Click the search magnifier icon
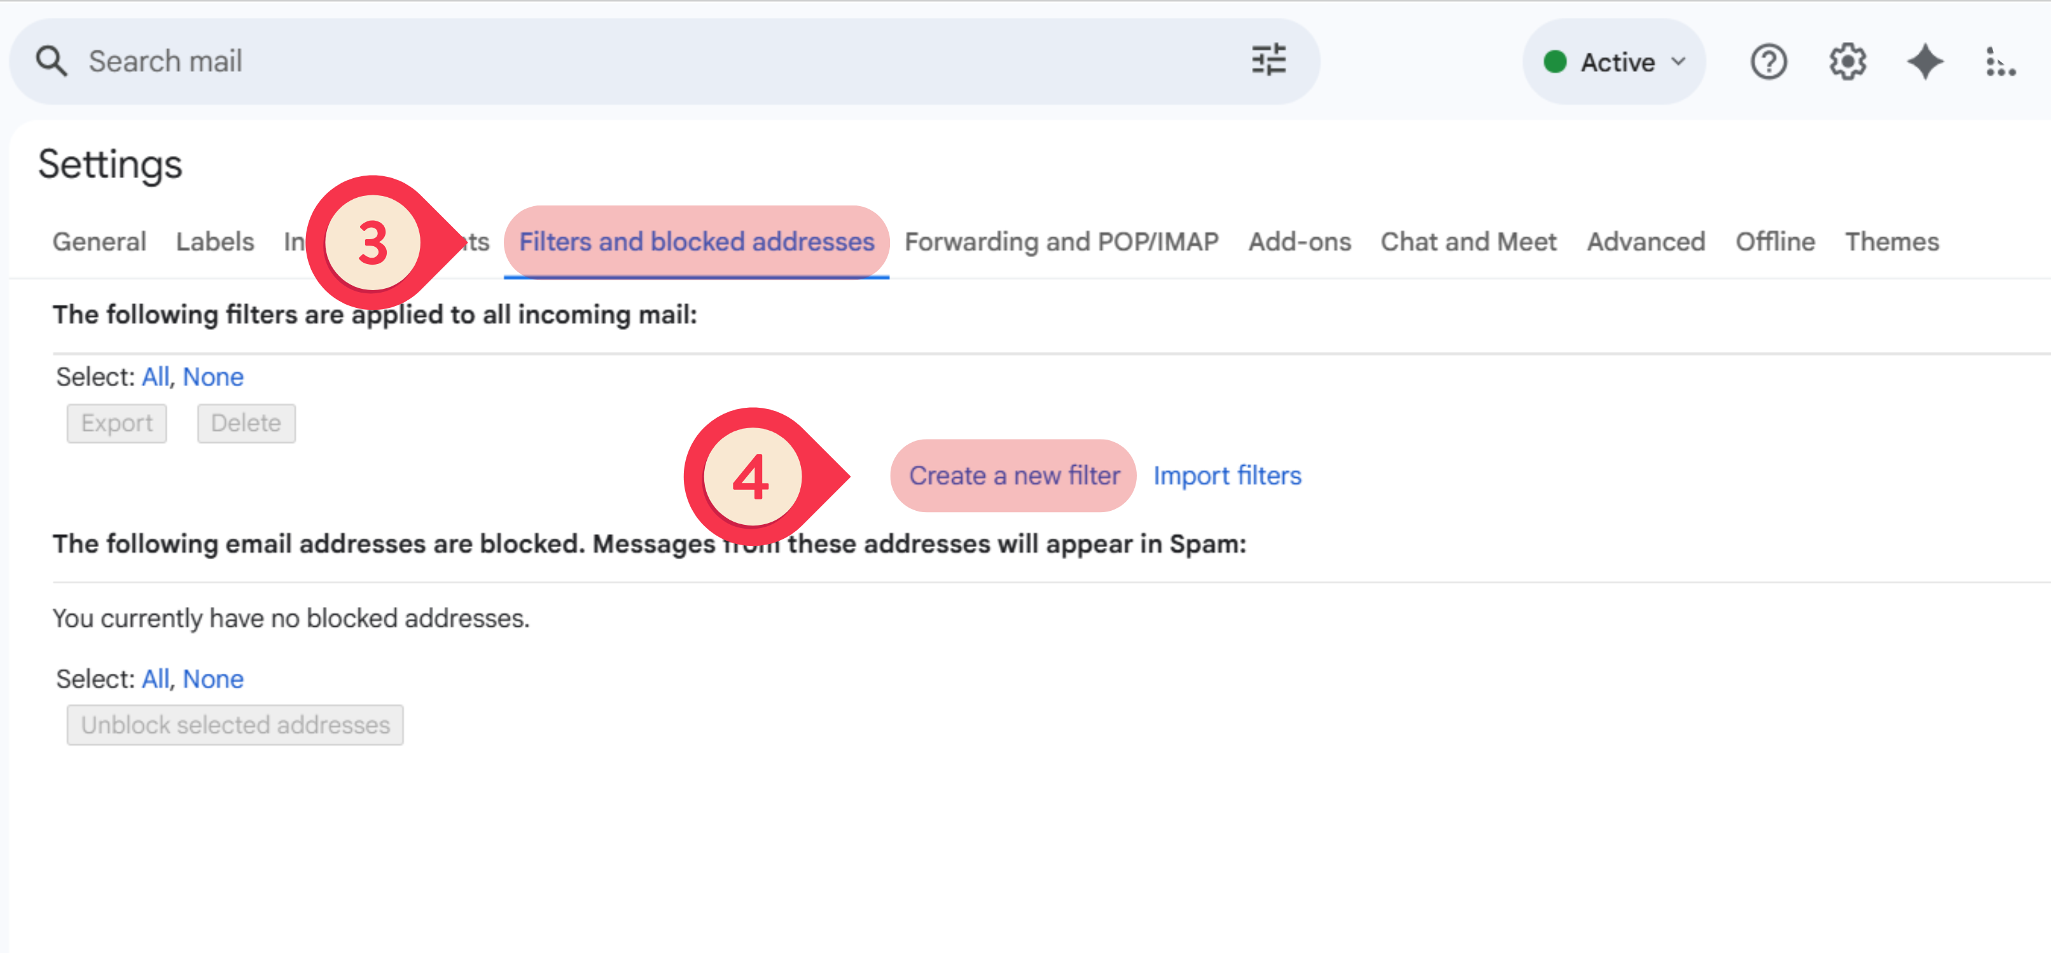Image resolution: width=2051 pixels, height=953 pixels. tap(52, 61)
